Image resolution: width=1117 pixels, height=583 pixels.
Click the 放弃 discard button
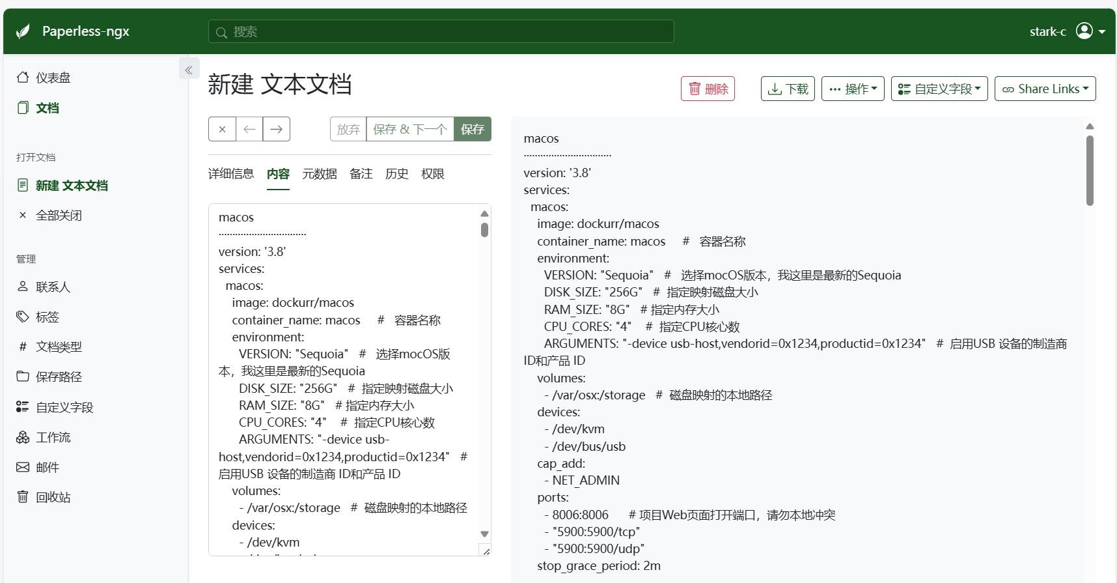pyautogui.click(x=348, y=129)
